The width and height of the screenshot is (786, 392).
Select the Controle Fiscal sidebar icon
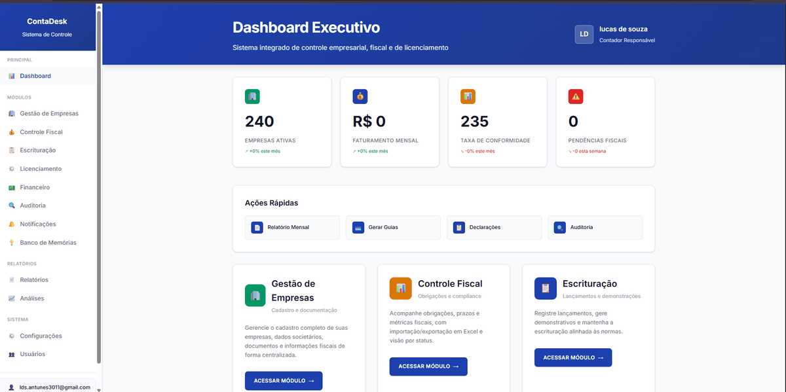12,132
